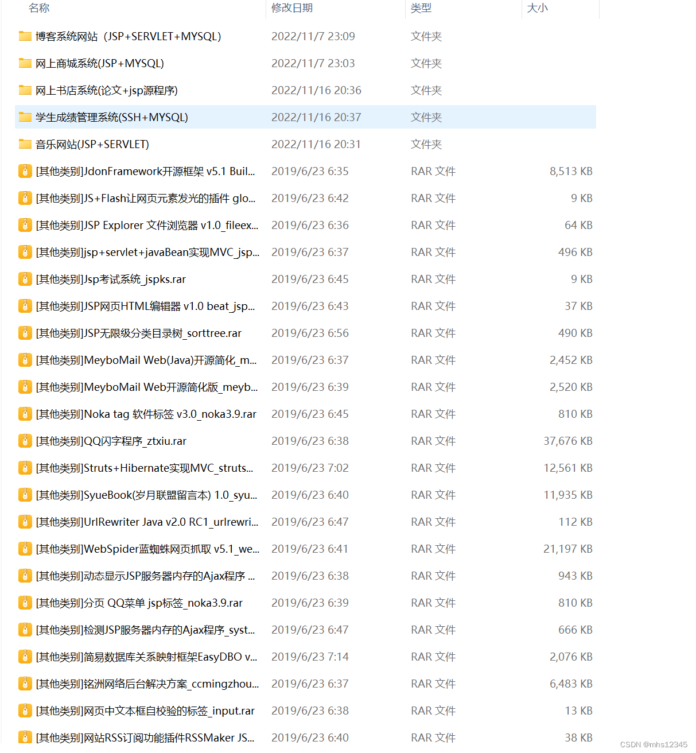Click RAR icon of 网页中文本框自校验的标签_input.rar
The image size is (696, 753).
point(25,711)
